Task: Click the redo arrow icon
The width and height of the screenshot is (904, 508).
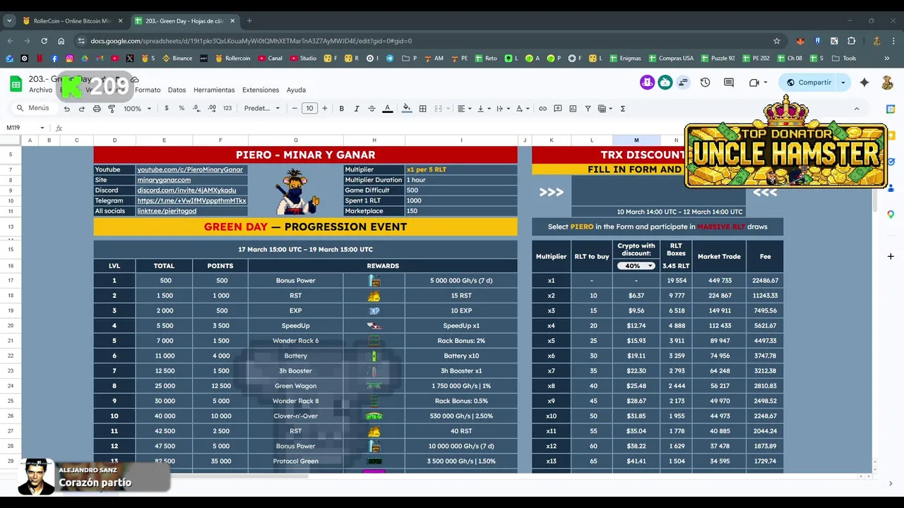Action: (82, 109)
